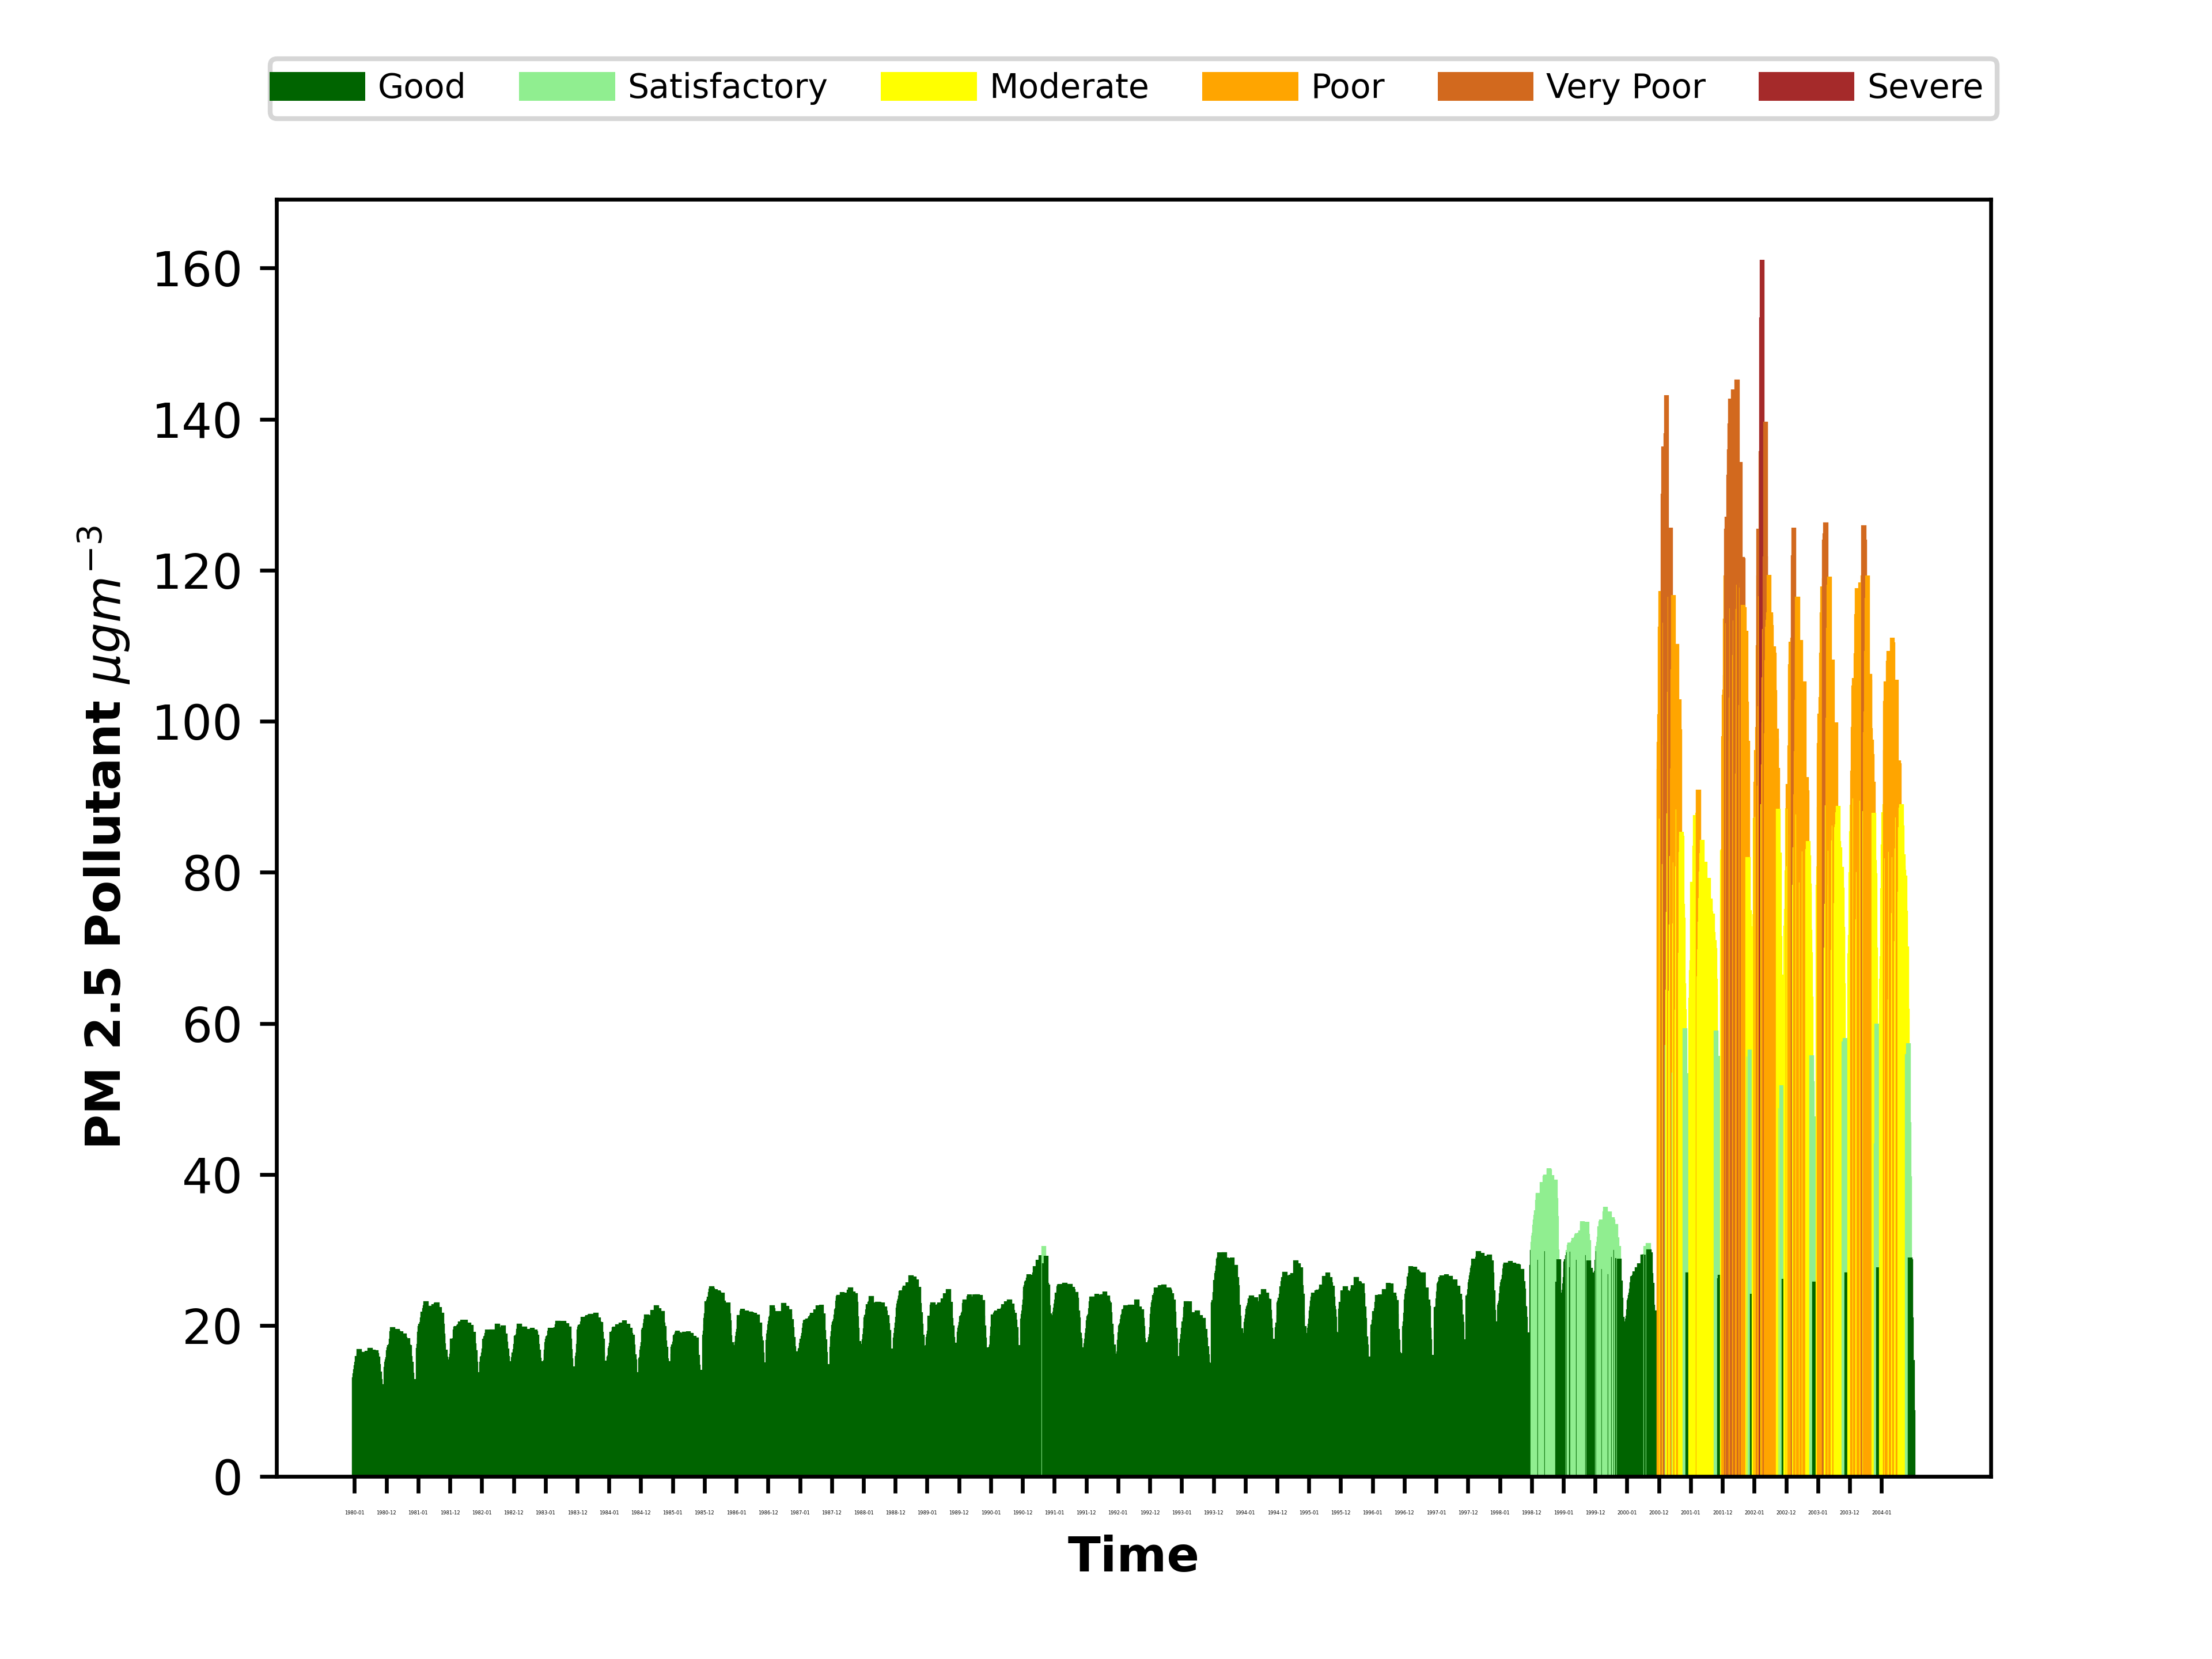Viewport: 2212px width, 1659px height.
Task: Click the 2004-01 x-axis tick label
Action: tap(1881, 1513)
